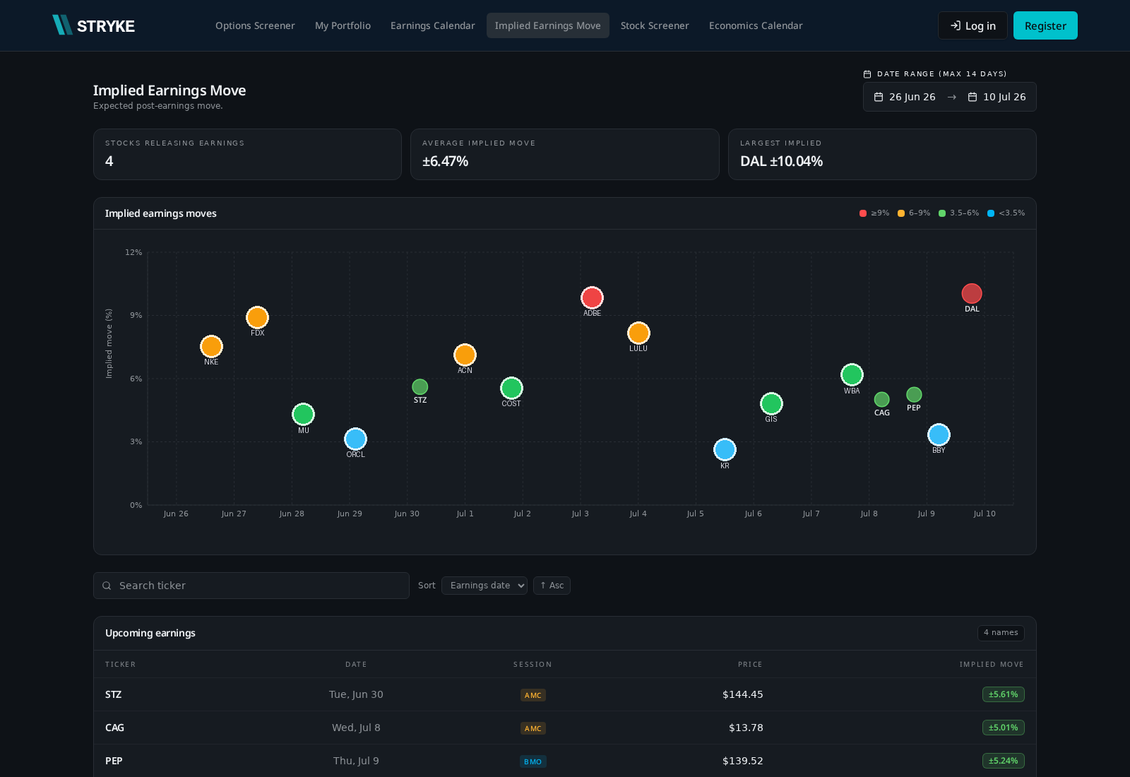Select the GIS bubble on chart
The height and width of the screenshot is (777, 1130).
click(x=771, y=403)
